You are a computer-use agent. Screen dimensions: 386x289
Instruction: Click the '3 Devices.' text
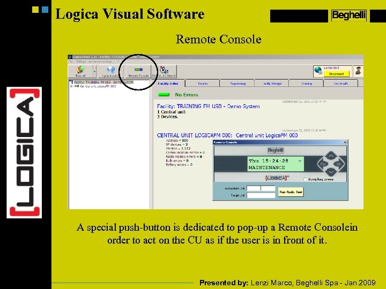click(167, 117)
